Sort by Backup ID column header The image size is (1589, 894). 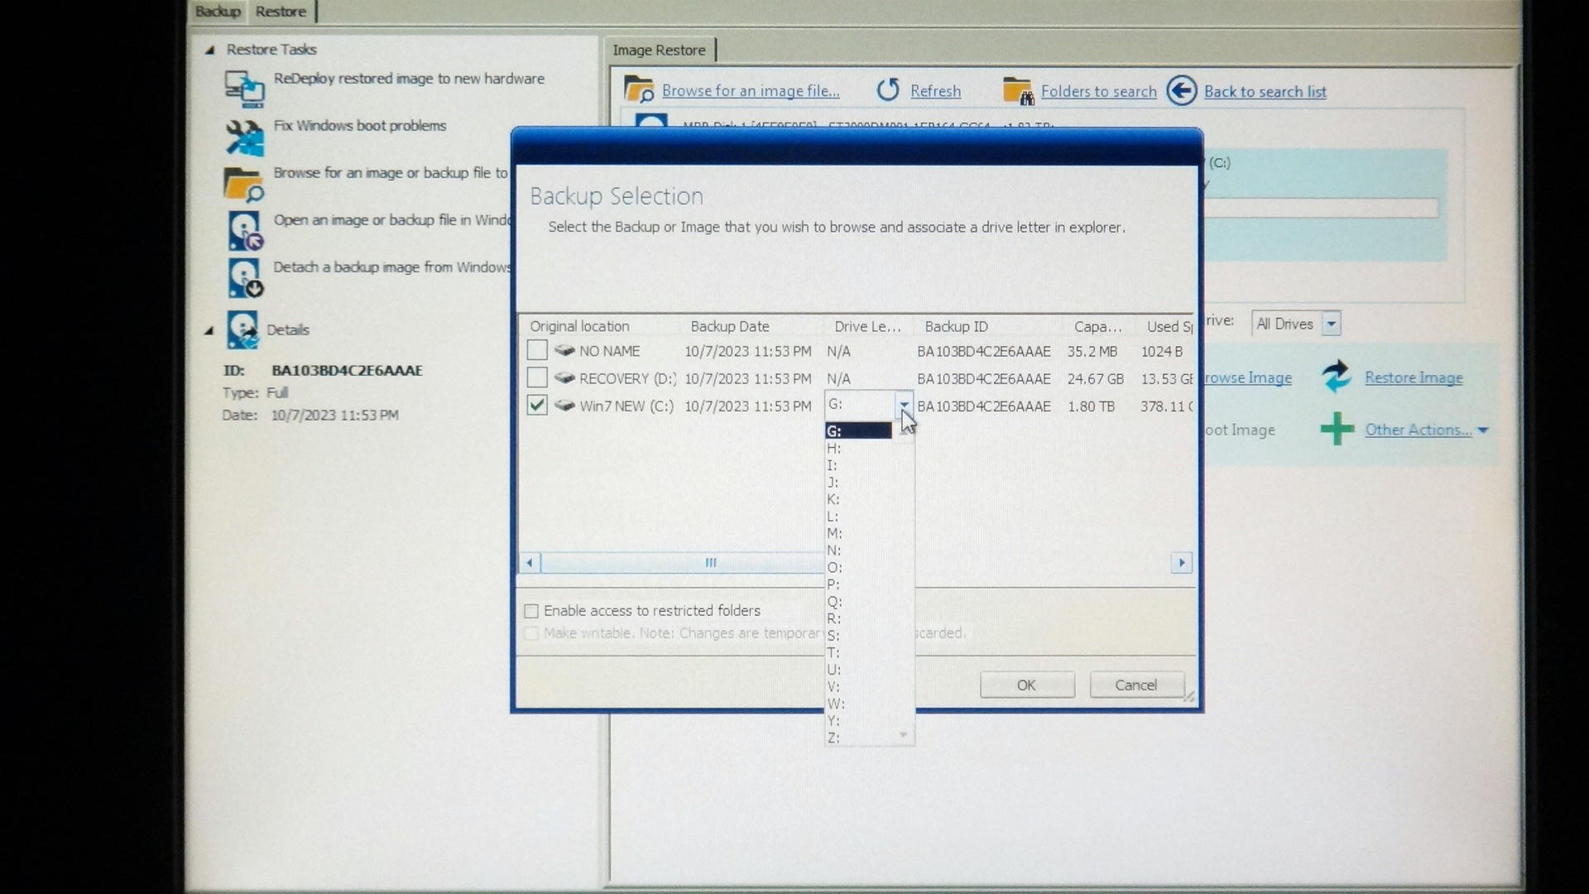[x=956, y=326]
